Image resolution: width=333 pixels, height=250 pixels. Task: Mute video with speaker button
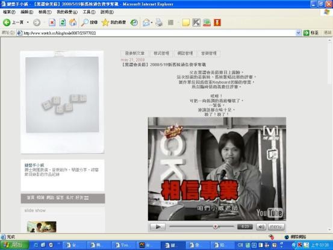click(261, 227)
